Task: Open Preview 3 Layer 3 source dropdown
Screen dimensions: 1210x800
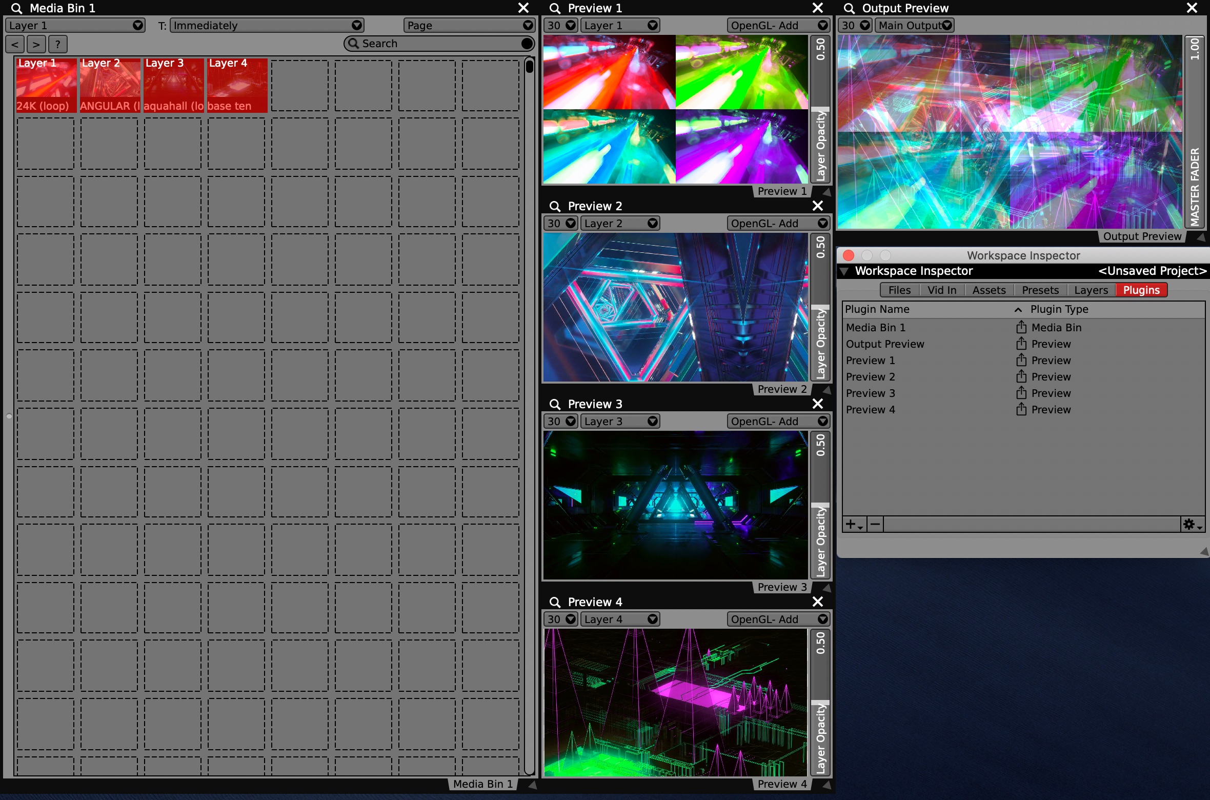Action: coord(620,421)
